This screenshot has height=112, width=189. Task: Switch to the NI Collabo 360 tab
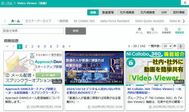pos(84,21)
